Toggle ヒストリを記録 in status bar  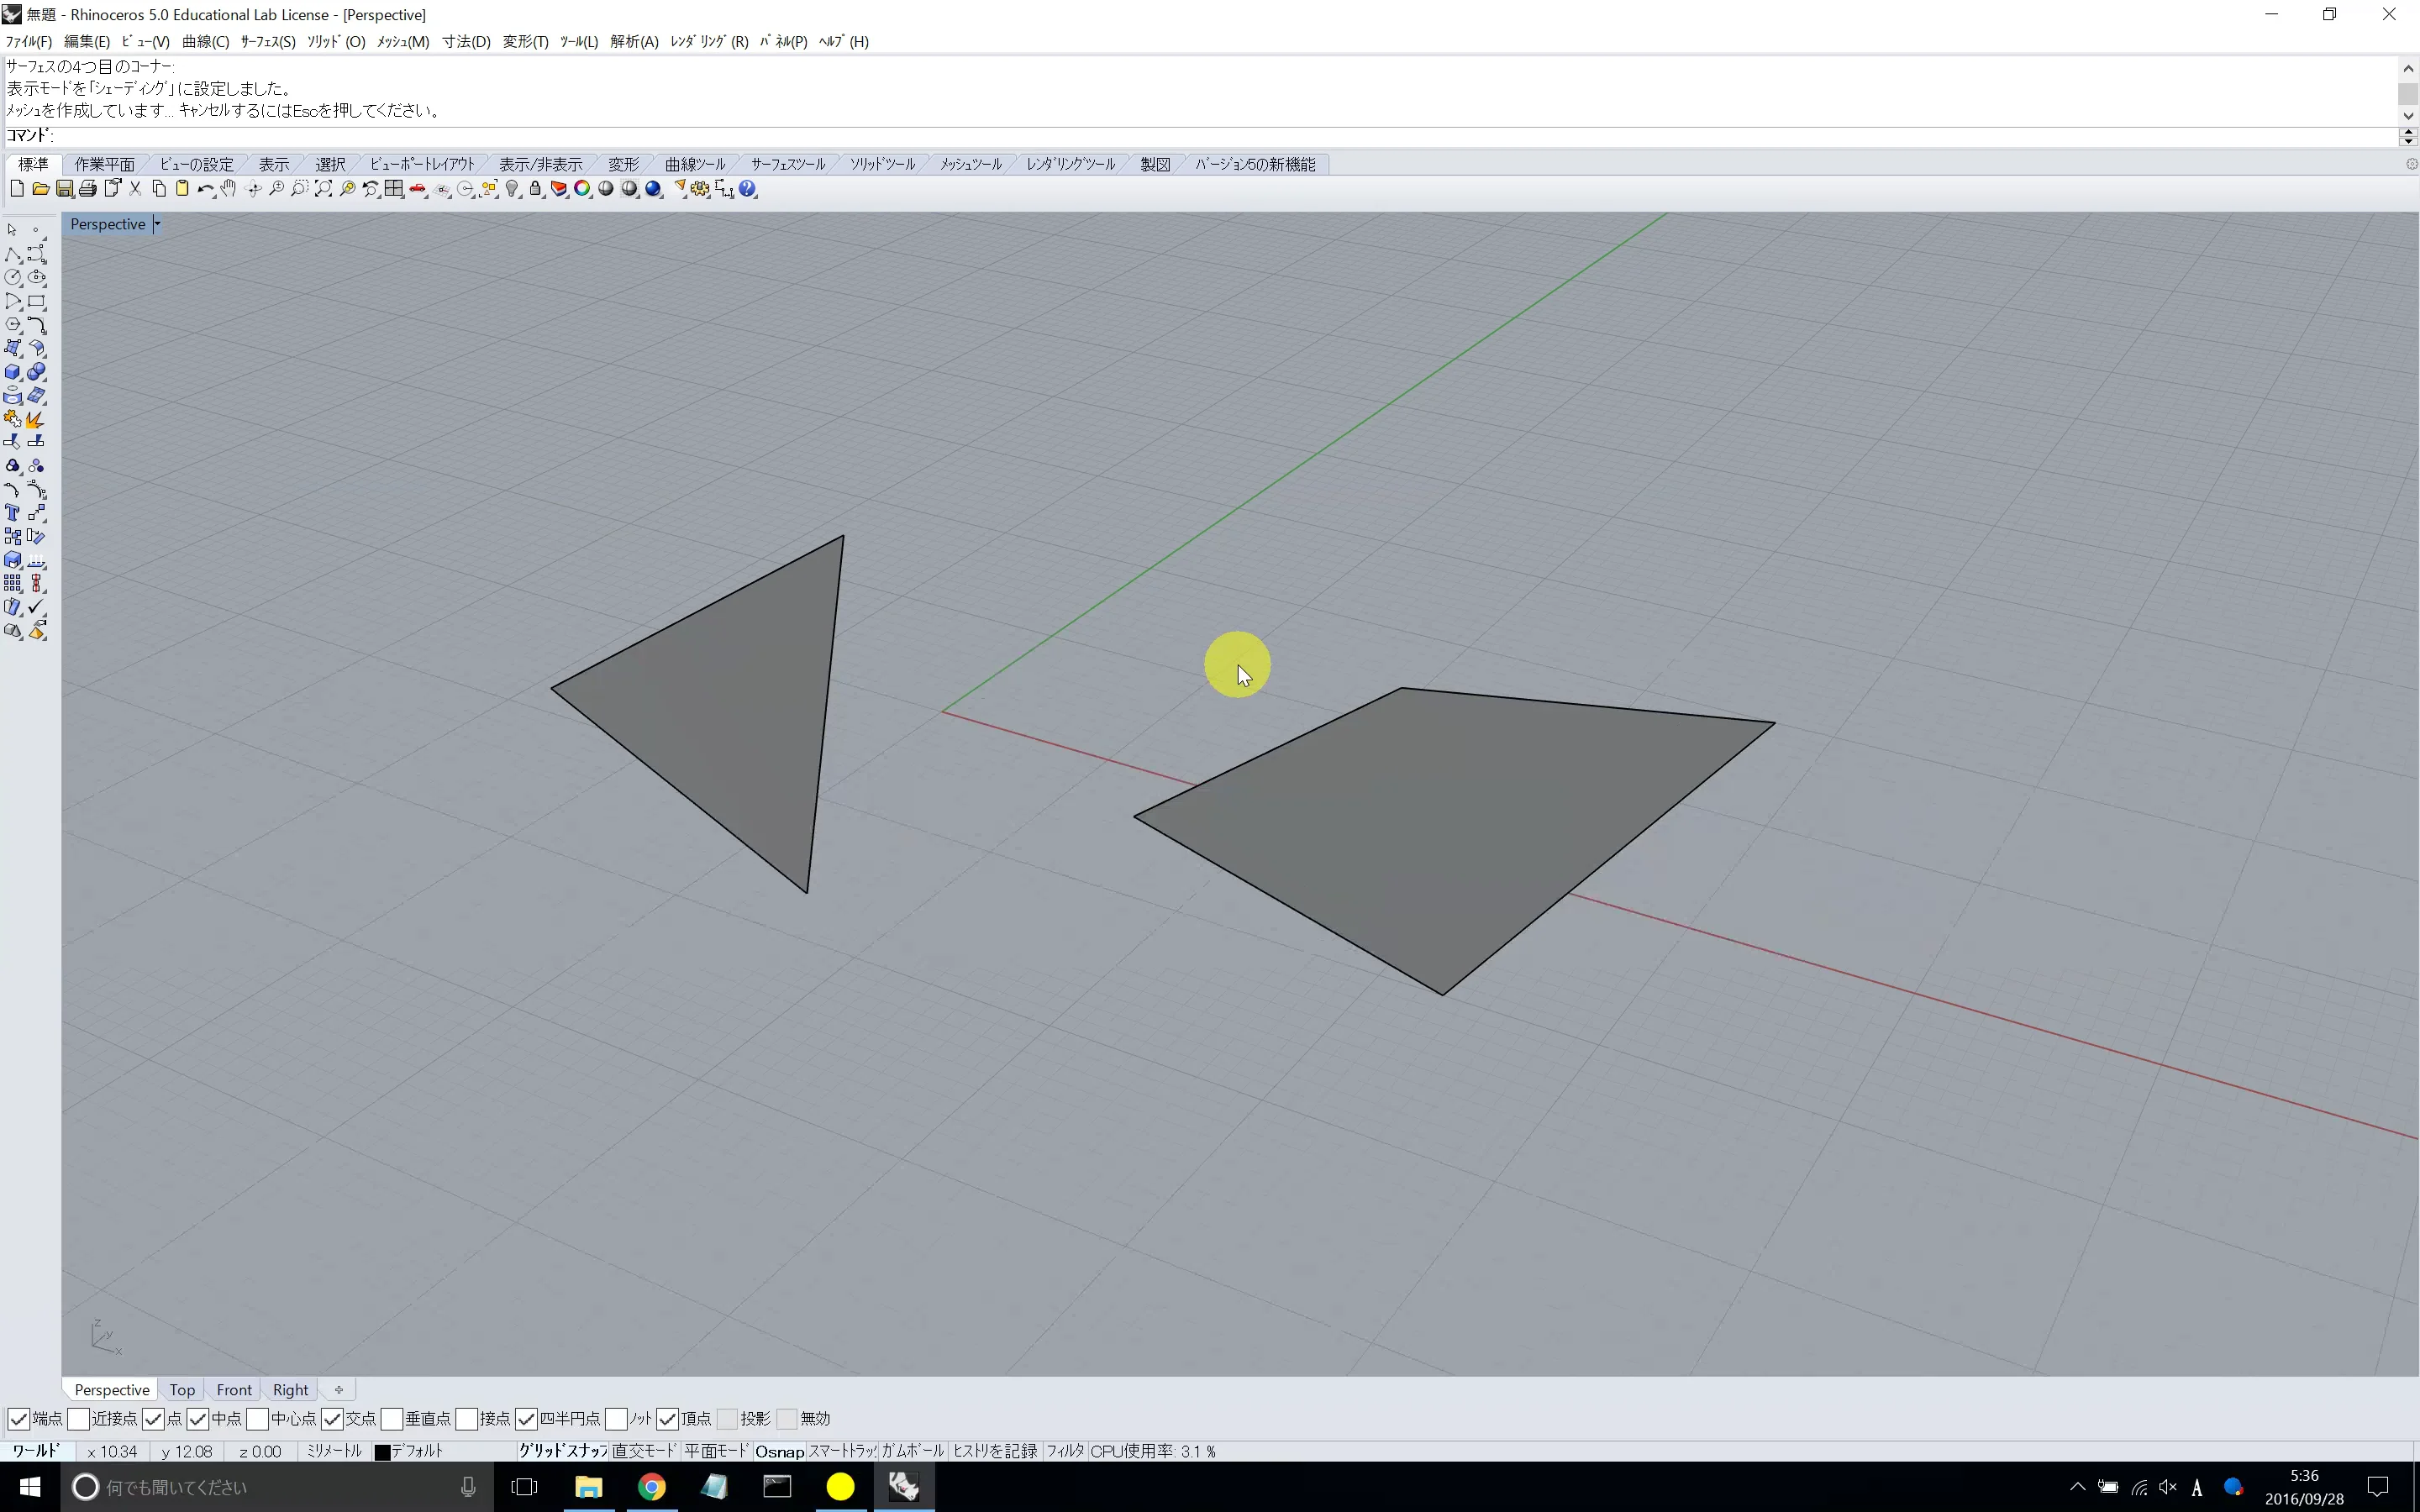[995, 1451]
